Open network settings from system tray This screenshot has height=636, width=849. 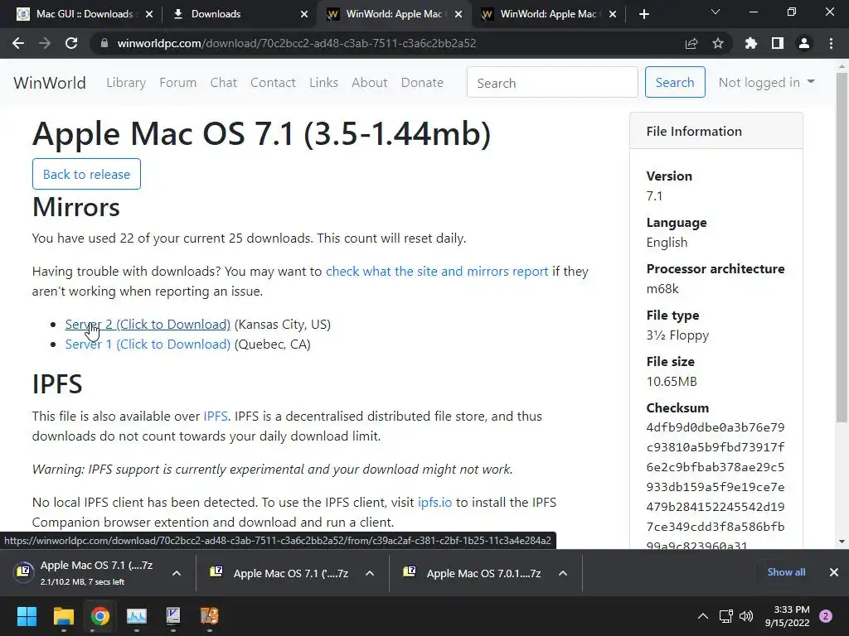[x=725, y=616]
